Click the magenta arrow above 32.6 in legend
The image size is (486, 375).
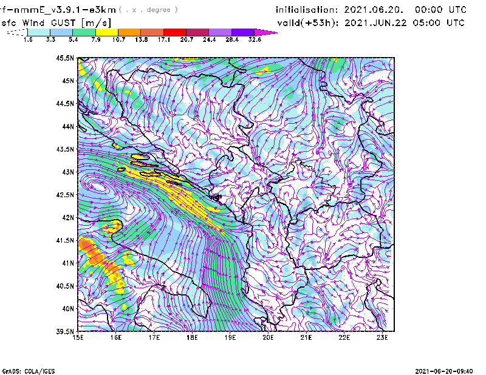[265, 32]
